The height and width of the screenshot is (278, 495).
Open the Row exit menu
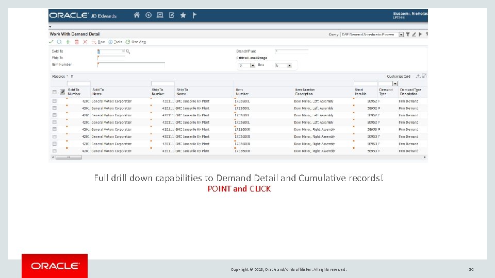[x=98, y=42]
